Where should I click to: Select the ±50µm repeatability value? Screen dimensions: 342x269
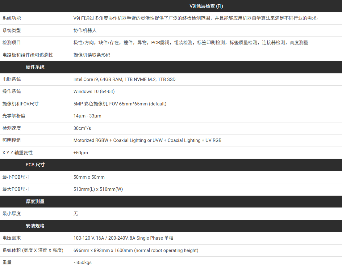click(x=81, y=153)
